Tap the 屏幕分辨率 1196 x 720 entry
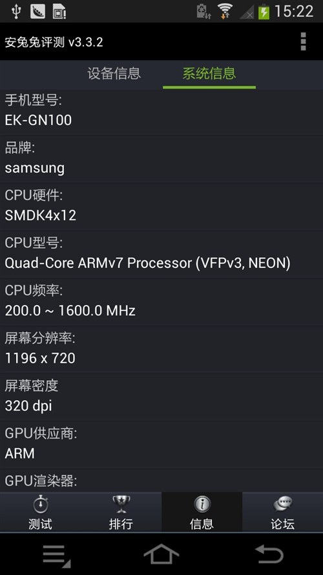 coord(161,350)
